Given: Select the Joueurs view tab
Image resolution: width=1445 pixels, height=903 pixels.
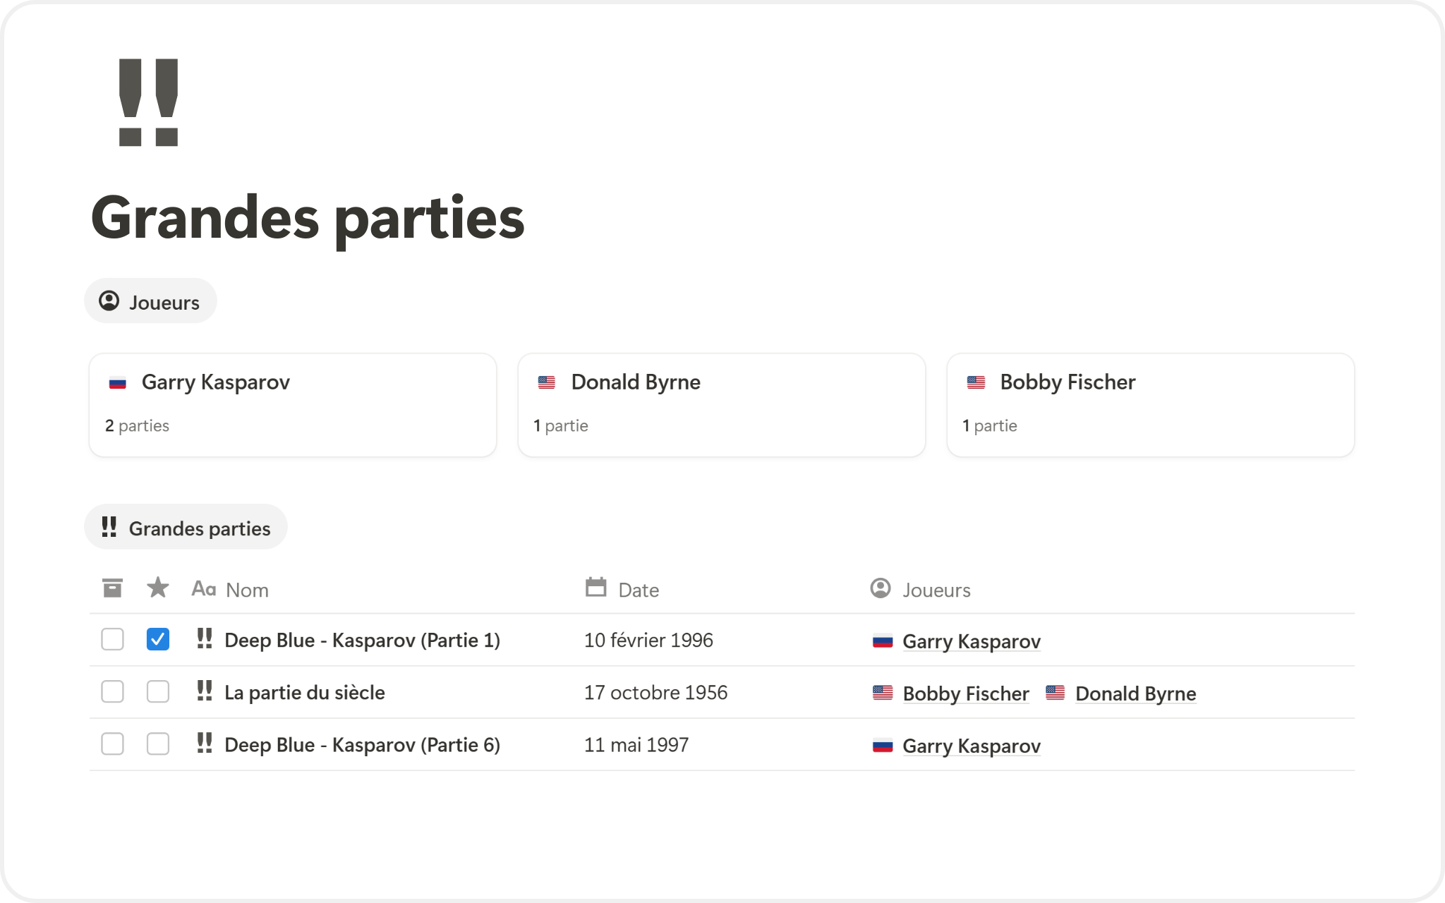Looking at the screenshot, I should (150, 302).
